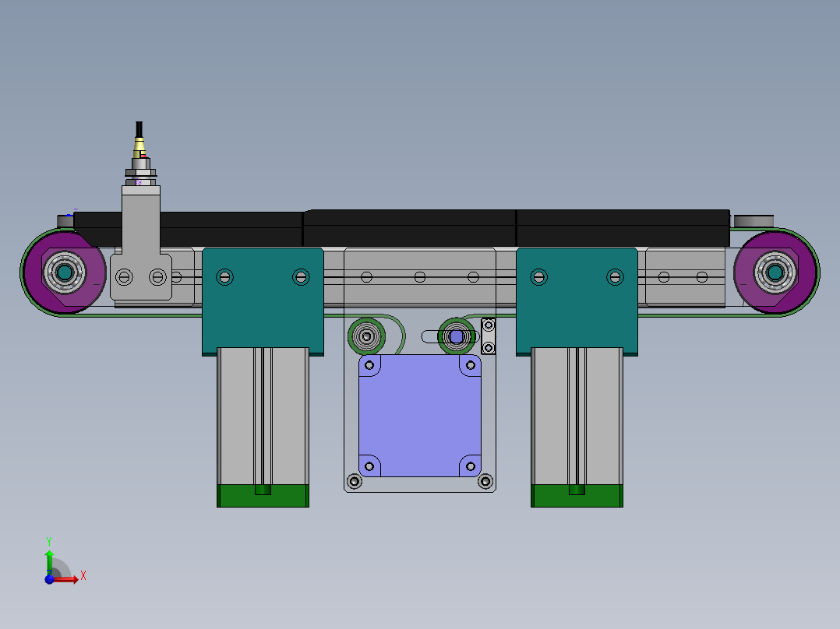Click the left slotted screw of the sensor bracket
The height and width of the screenshot is (629, 840).
[124, 277]
